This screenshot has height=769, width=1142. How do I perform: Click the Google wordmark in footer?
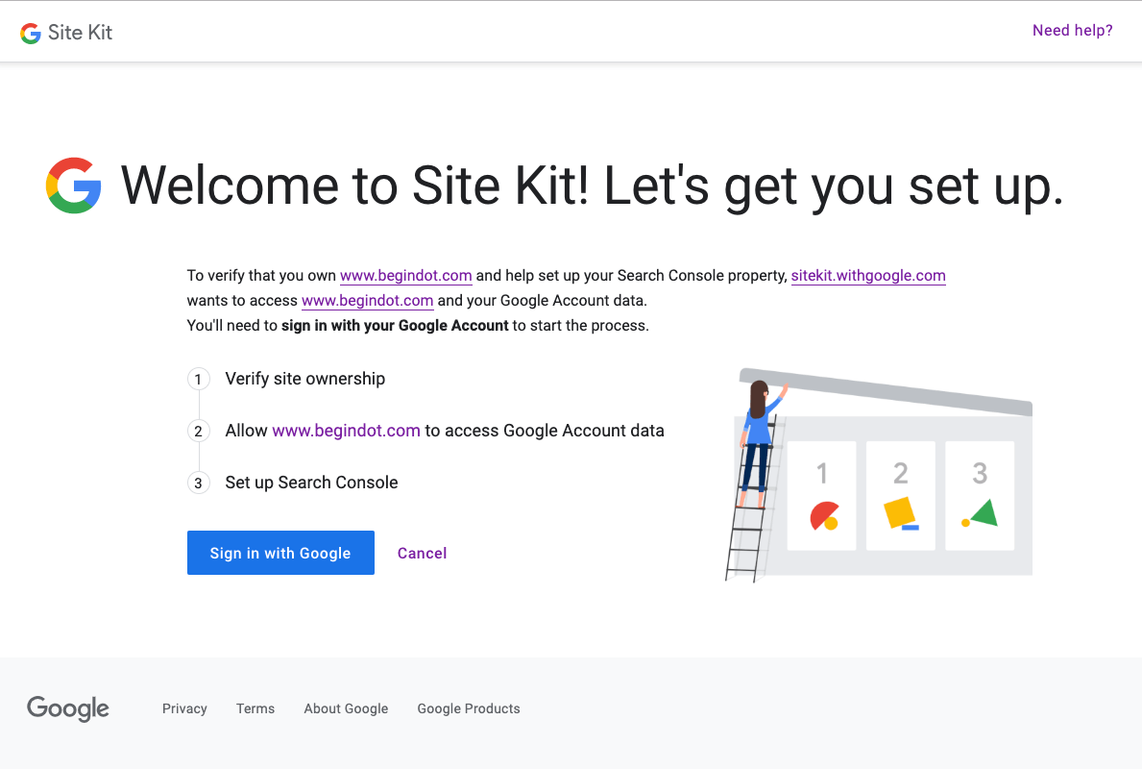click(68, 708)
